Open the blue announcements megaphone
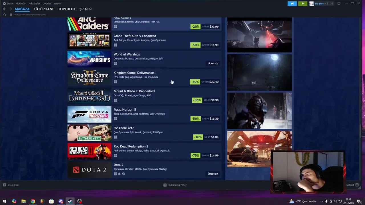 point(292,3)
